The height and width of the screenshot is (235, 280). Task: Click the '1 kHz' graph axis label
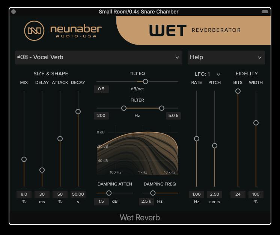143,172
